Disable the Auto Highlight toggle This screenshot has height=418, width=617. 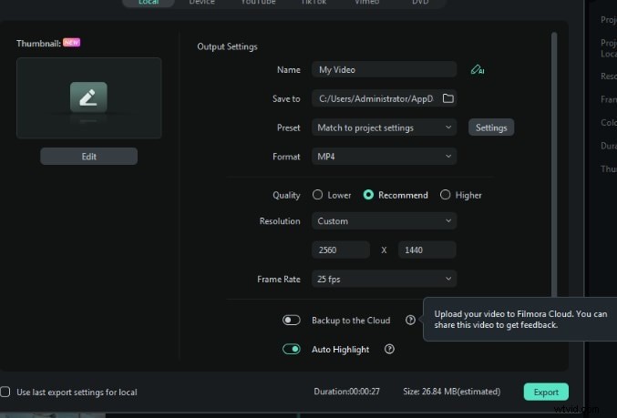tap(292, 349)
